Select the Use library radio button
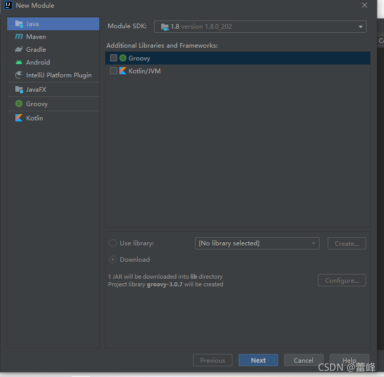This screenshot has height=377, width=384. (x=113, y=243)
